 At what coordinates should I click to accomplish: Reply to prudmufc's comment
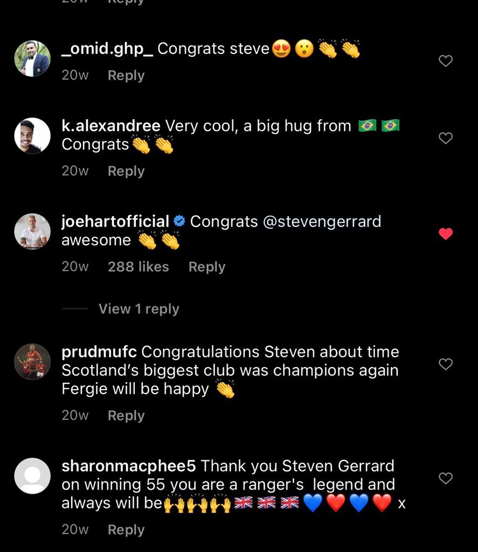(126, 416)
